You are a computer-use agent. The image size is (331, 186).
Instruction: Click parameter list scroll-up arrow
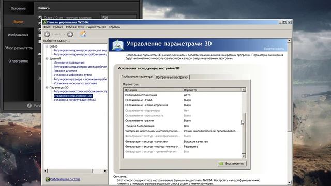click(244, 90)
